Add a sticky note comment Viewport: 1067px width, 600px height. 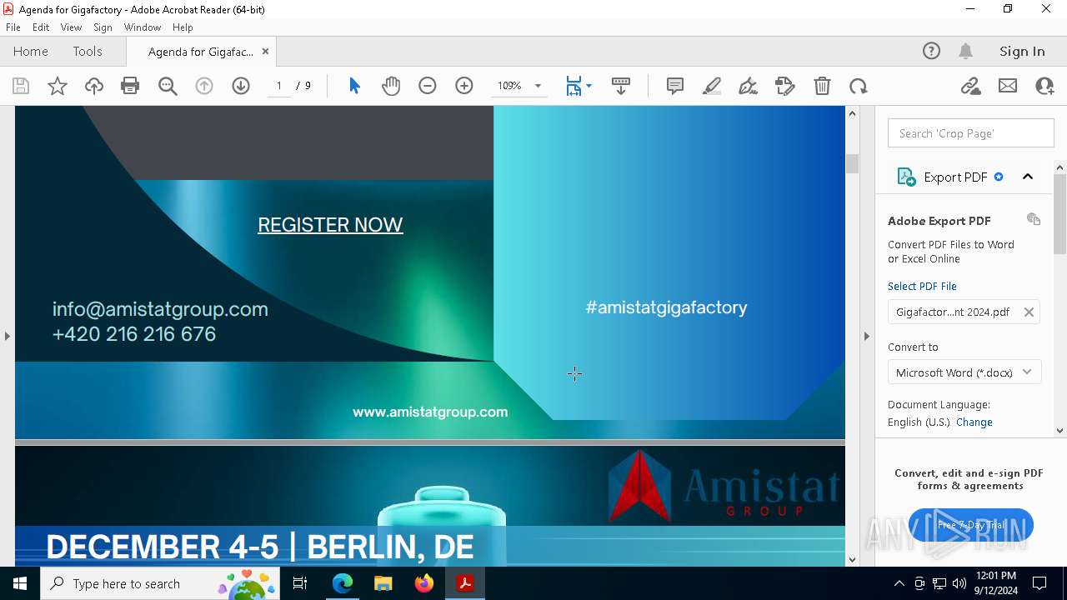tap(675, 86)
